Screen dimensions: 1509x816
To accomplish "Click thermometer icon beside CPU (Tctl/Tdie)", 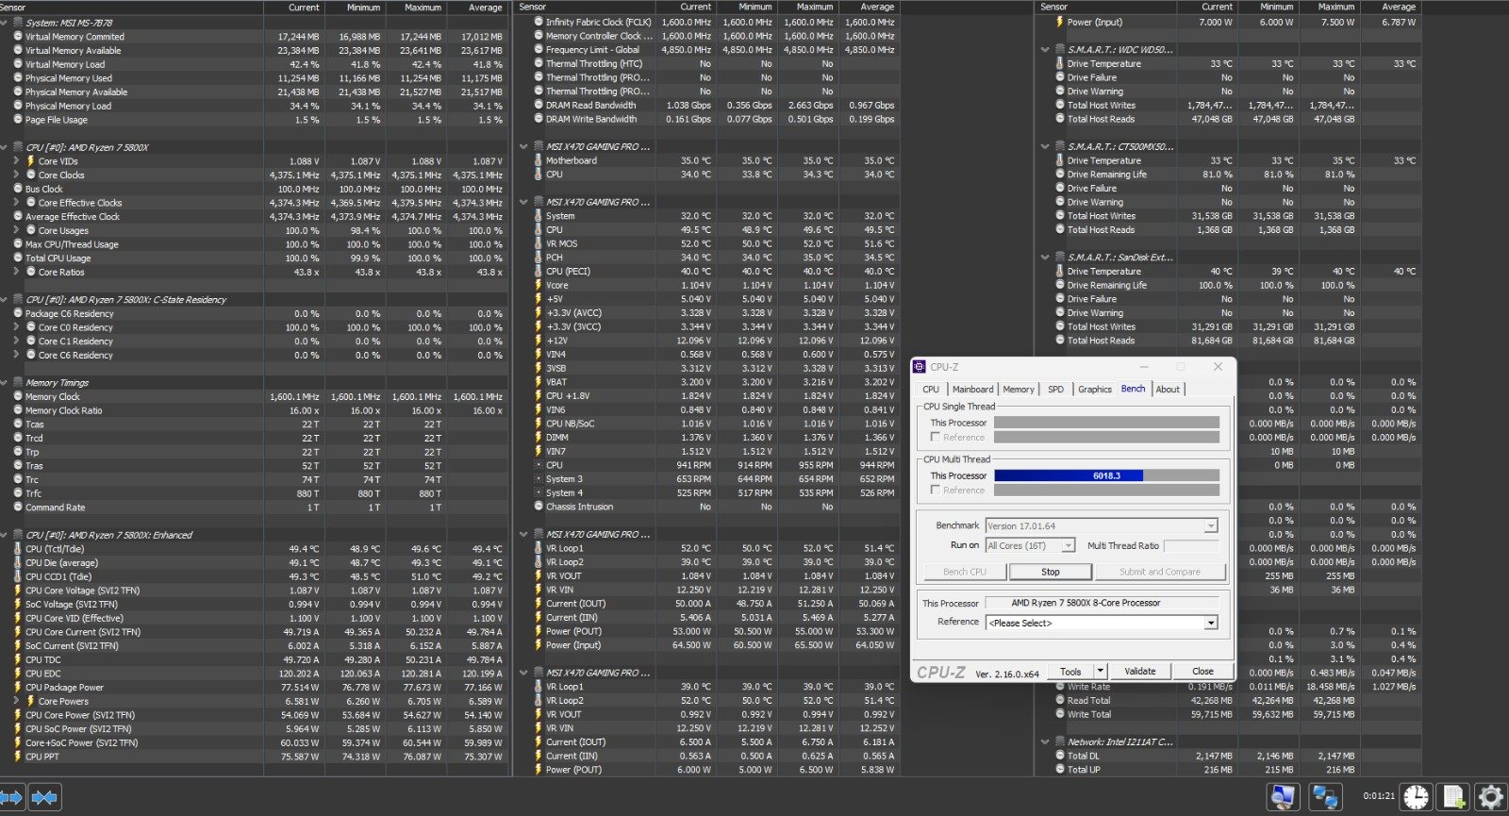I will 18,549.
